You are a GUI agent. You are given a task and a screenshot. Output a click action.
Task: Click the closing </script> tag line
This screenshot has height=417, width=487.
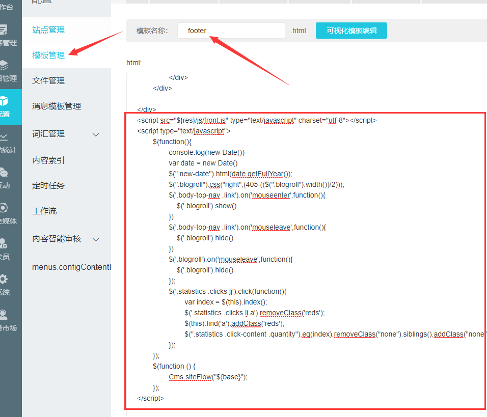click(151, 398)
